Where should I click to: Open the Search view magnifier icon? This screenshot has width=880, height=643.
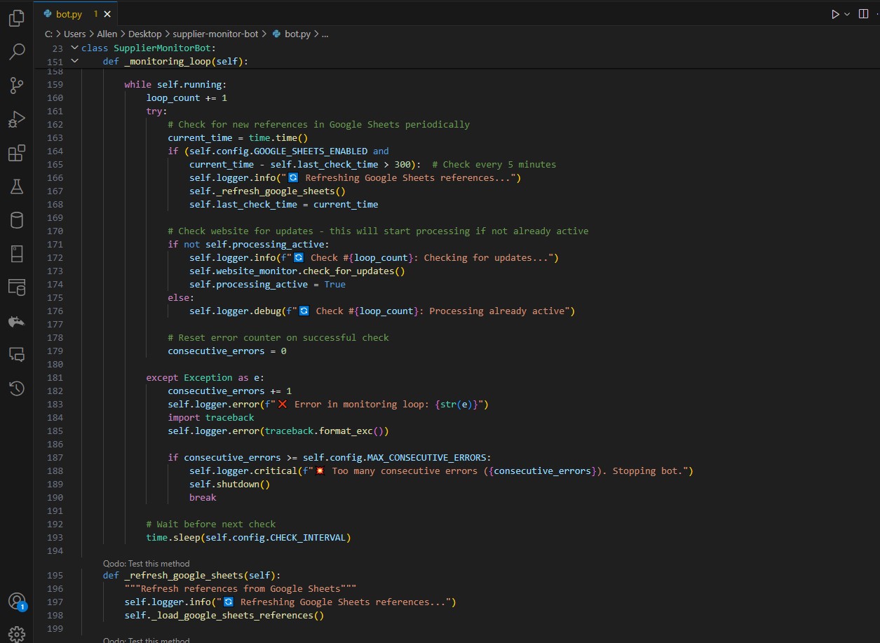tap(17, 51)
